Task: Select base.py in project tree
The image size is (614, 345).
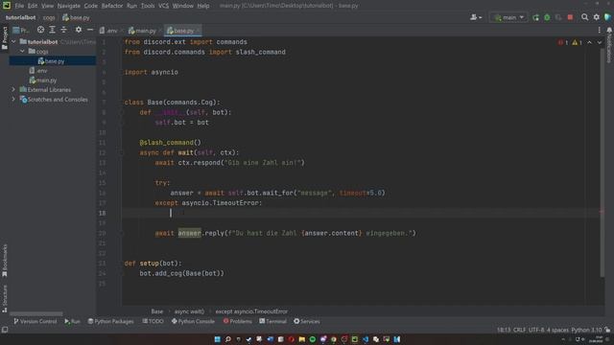Action: point(53,61)
